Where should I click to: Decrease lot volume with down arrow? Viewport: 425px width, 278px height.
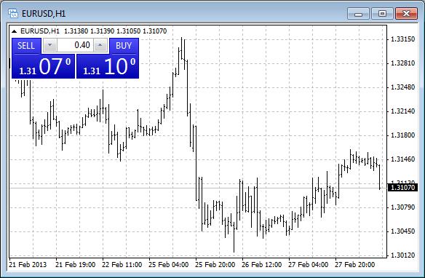pyautogui.click(x=50, y=44)
